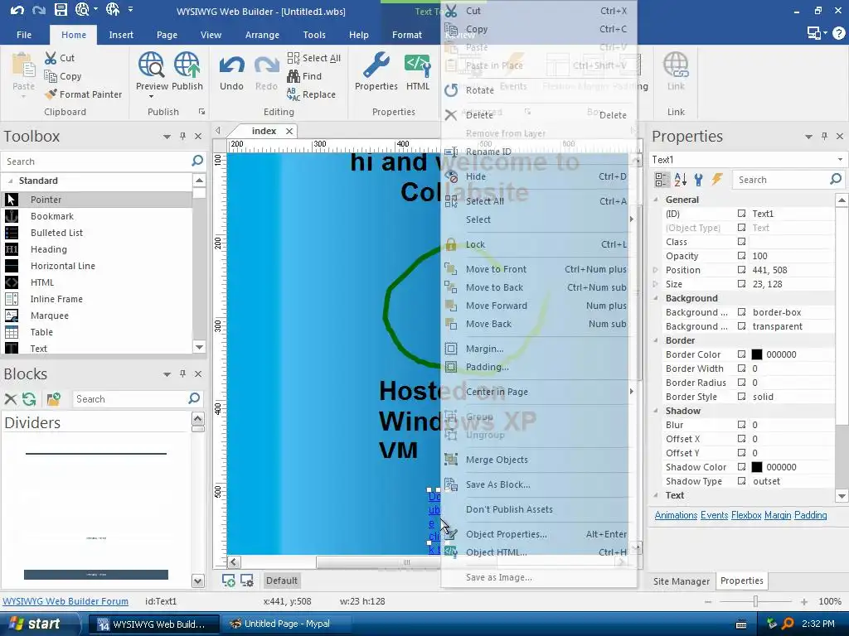Switch to Untitled Page - Mypal taskbar button
This screenshot has width=849, height=636.
point(287,624)
